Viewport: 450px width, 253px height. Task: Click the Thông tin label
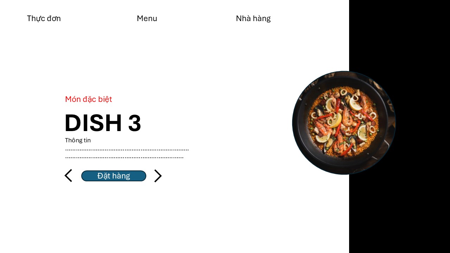[x=78, y=140]
